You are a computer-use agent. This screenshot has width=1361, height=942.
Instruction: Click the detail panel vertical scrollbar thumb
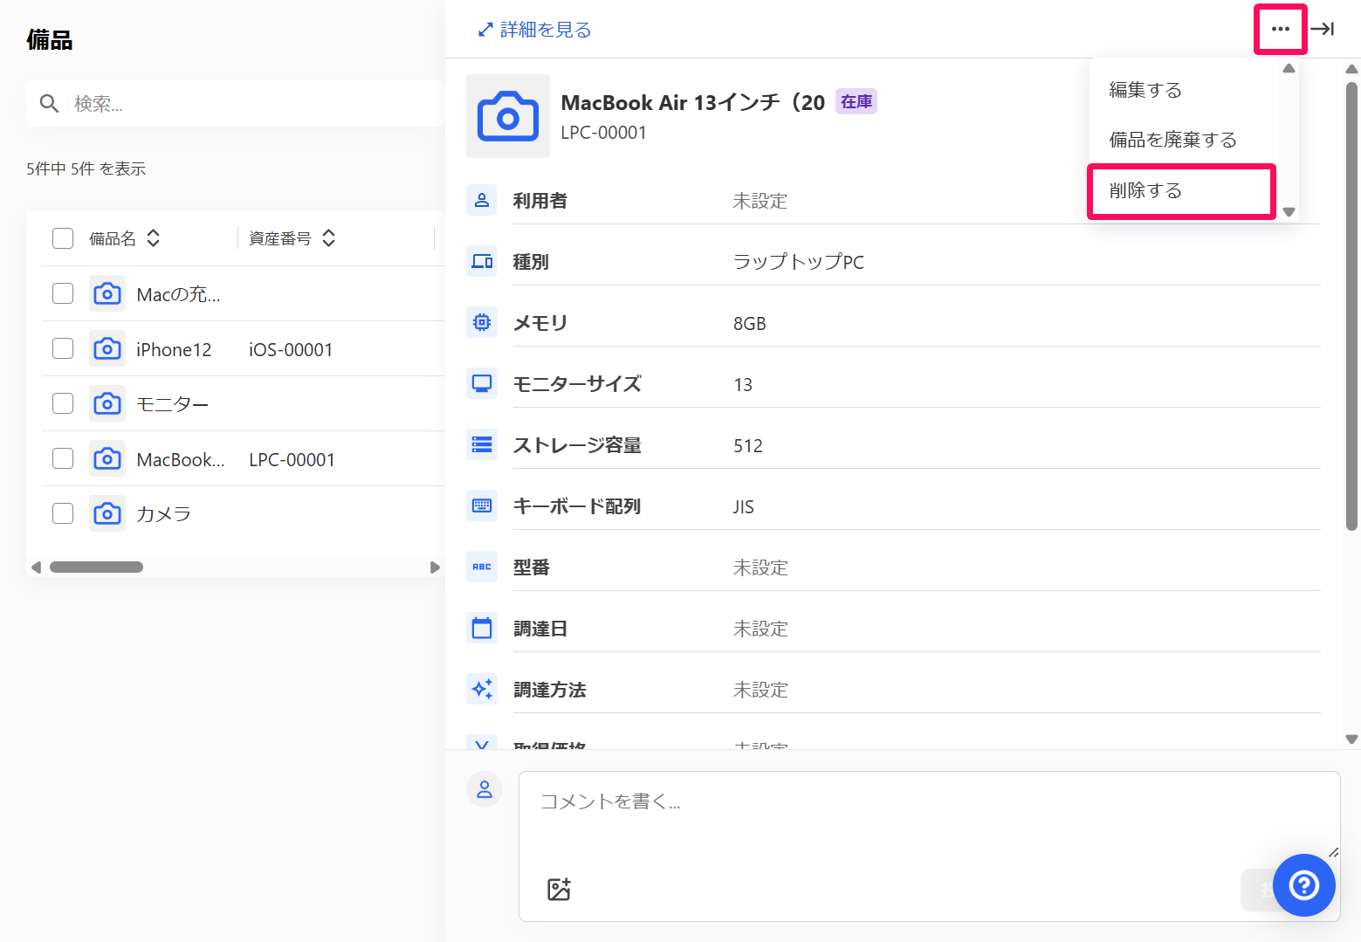(x=1352, y=306)
